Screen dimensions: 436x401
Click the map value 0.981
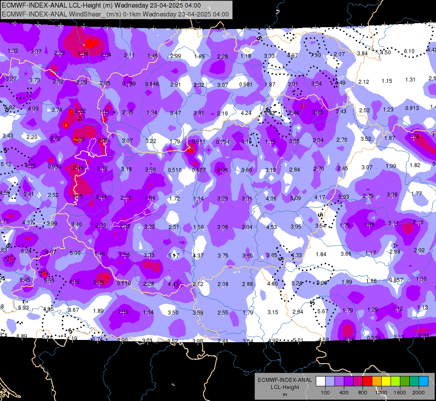click(246, 84)
